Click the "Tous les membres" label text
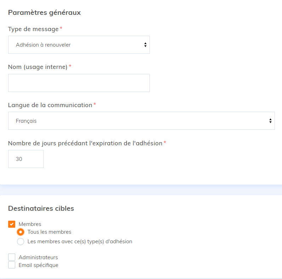This screenshot has width=282, height=279. [49, 232]
